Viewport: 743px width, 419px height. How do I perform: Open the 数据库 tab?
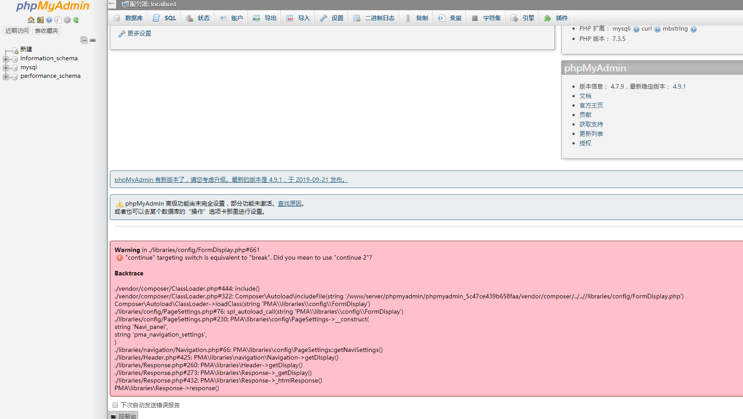point(128,18)
